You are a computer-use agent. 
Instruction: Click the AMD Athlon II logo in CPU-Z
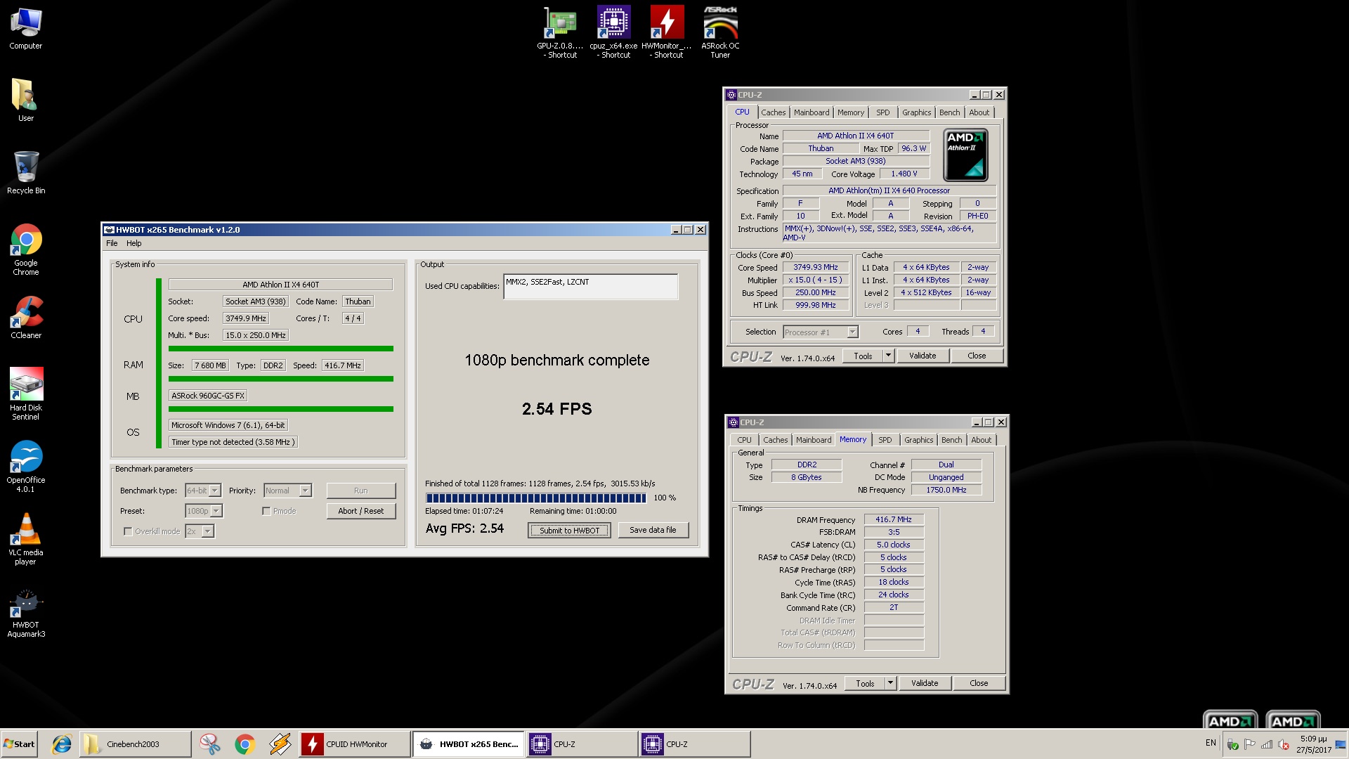click(965, 155)
